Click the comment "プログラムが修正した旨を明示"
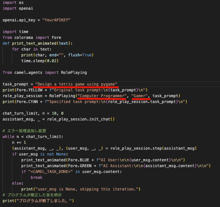Image resolution: width=220 pixels, height=207 pixels. coord(32,195)
